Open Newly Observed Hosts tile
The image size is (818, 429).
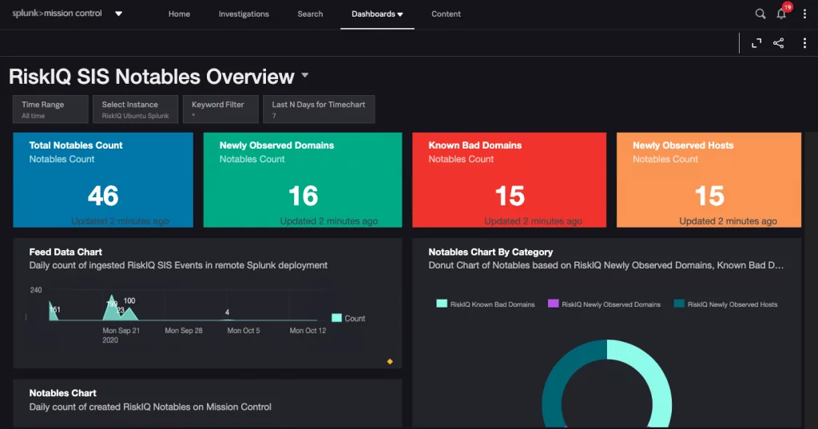point(709,180)
